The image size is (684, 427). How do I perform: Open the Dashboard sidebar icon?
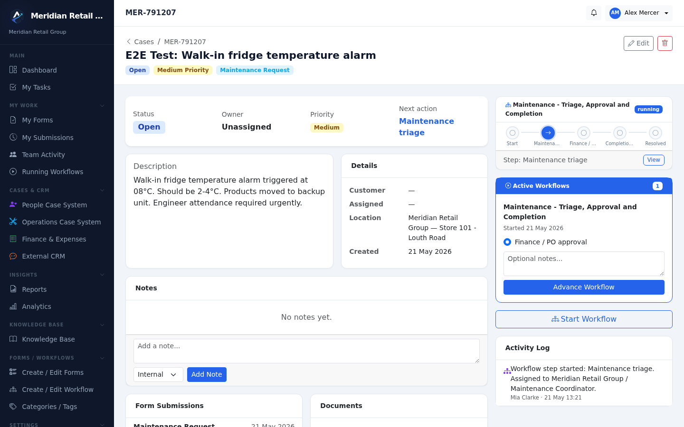(x=13, y=70)
